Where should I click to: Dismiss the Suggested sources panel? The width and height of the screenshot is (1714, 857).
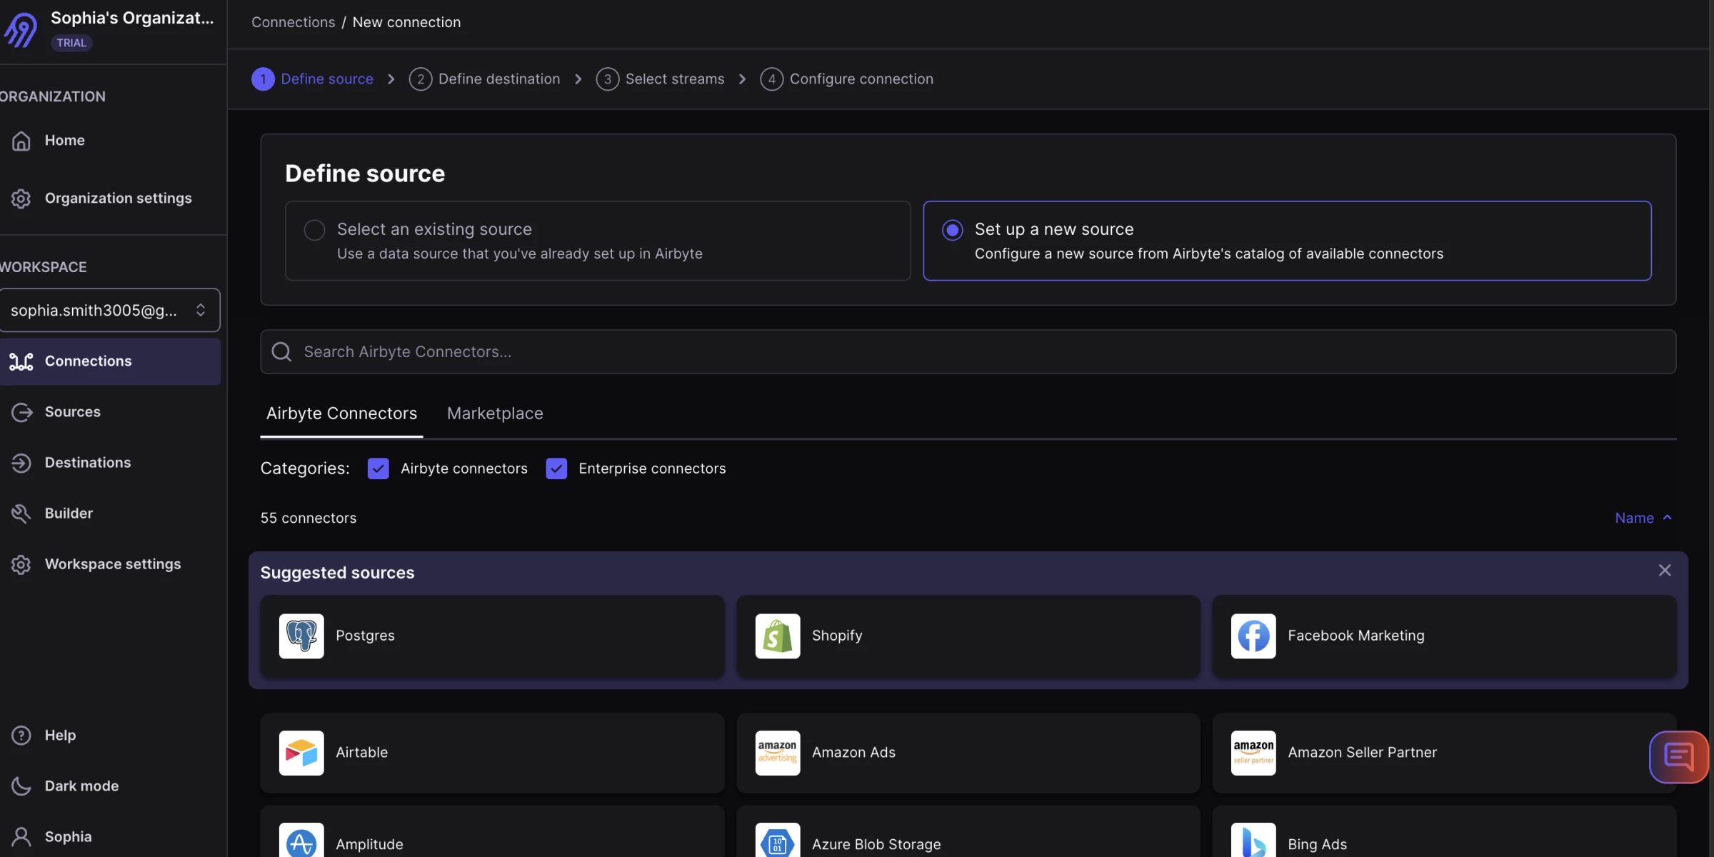[x=1664, y=570]
